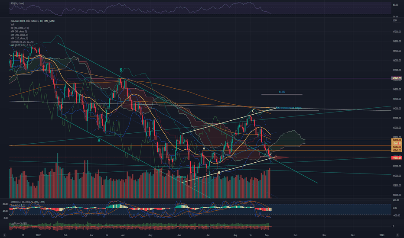The height and width of the screenshot is (238, 404).
Task: Click the 17200.00 price axis tick
Action: (x=397, y=32)
